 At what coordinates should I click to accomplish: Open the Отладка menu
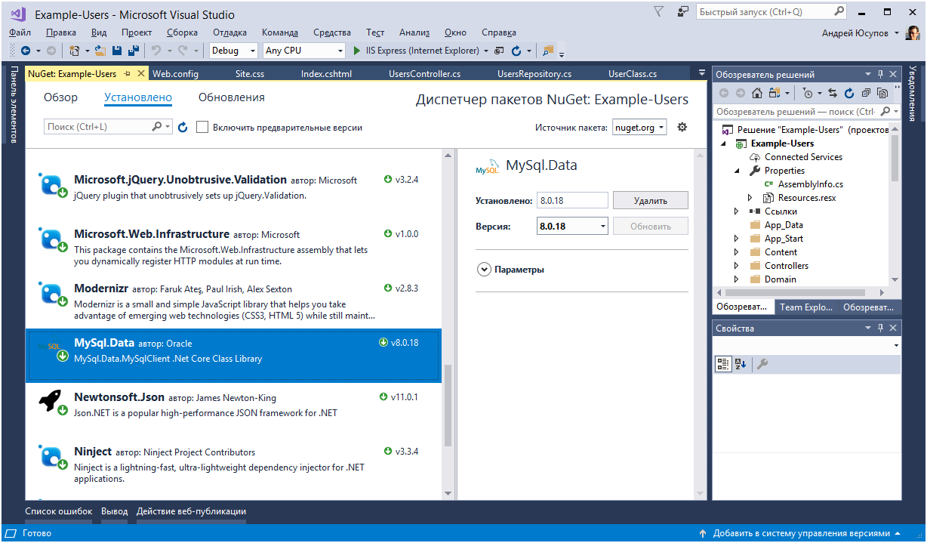click(x=229, y=32)
